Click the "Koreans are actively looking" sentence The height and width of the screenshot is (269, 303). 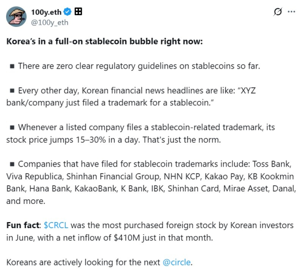(x=83, y=262)
